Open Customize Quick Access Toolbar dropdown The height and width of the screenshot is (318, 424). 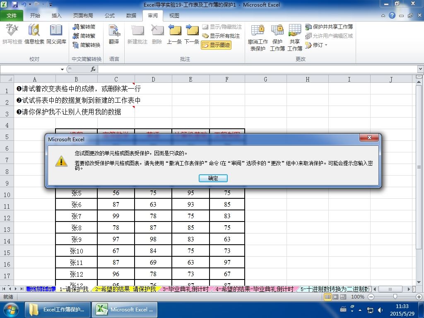tap(51, 5)
